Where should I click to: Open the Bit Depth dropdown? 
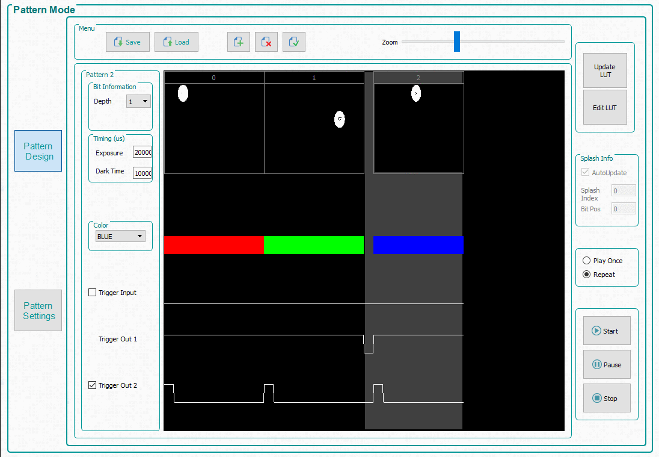coord(138,102)
